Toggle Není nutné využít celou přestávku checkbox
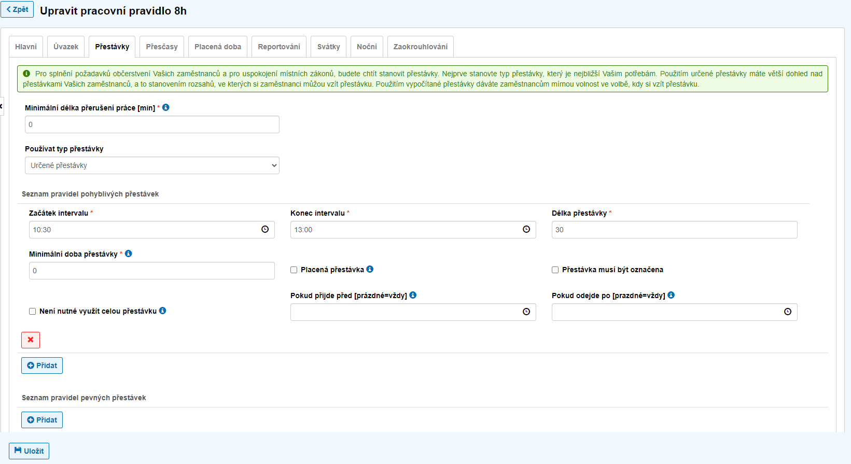 (x=33, y=311)
